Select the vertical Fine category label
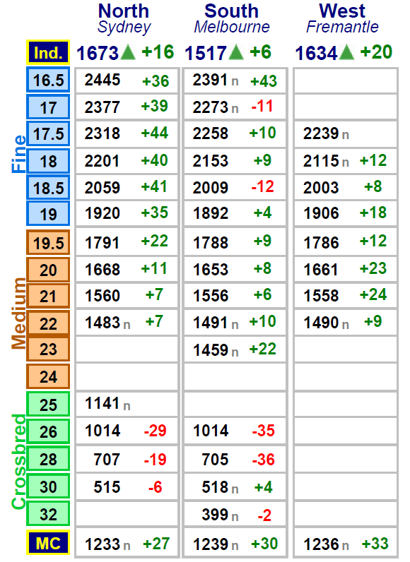This screenshot has width=410, height=562. point(18,154)
